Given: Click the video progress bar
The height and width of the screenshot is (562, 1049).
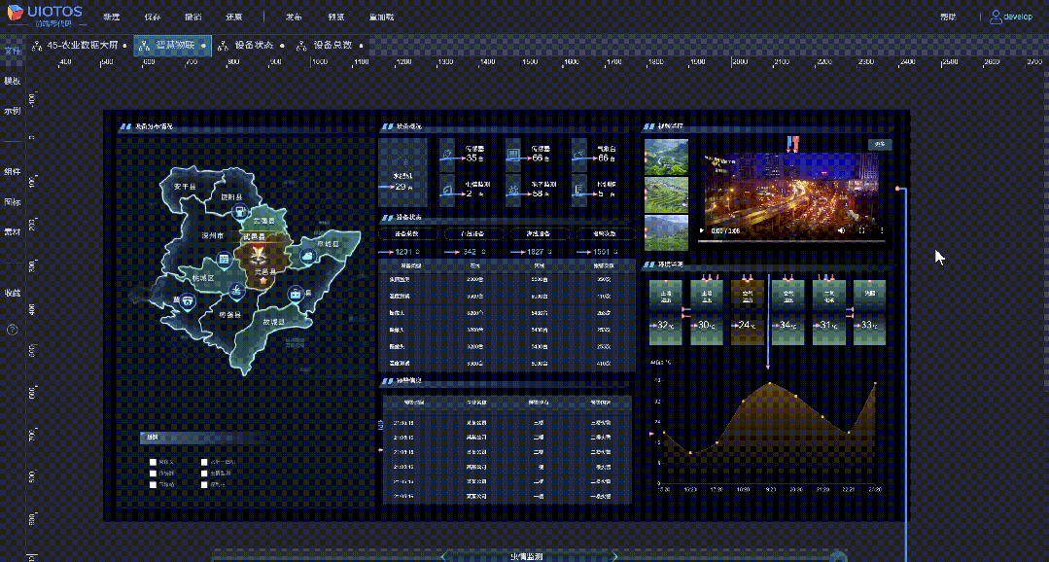Looking at the screenshot, I should tap(791, 239).
